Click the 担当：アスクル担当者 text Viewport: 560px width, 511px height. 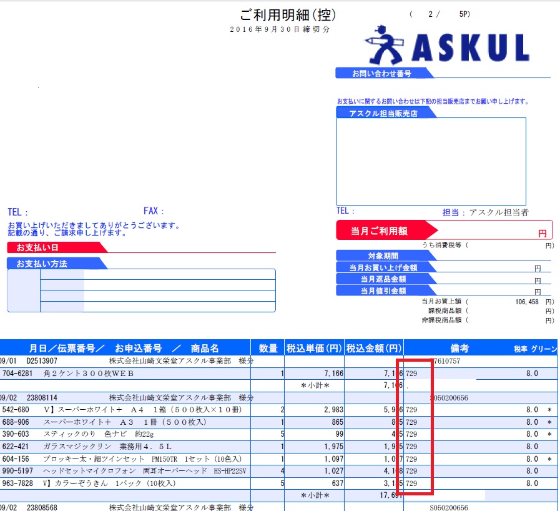(x=485, y=212)
